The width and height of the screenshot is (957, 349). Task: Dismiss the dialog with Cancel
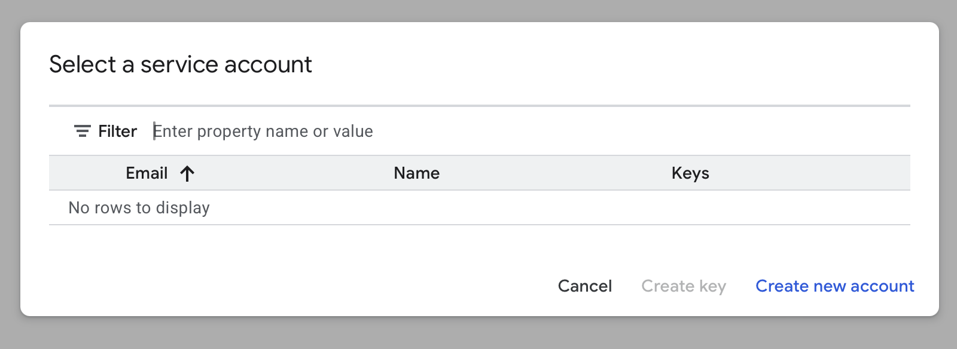click(x=585, y=286)
